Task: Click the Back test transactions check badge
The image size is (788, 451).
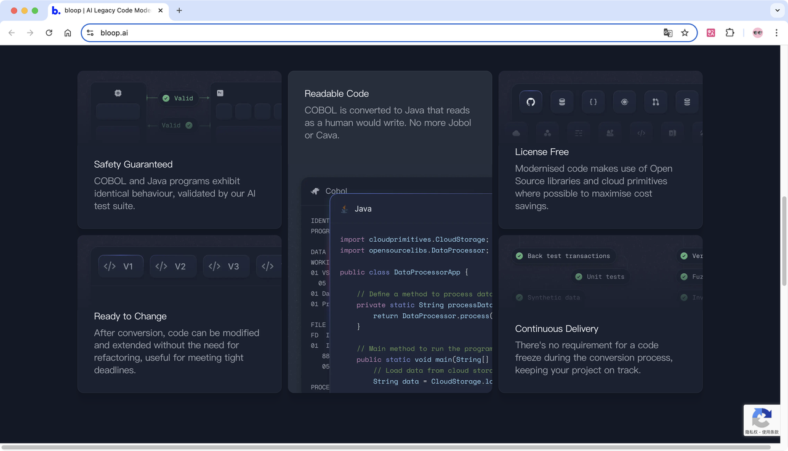Action: point(563,256)
